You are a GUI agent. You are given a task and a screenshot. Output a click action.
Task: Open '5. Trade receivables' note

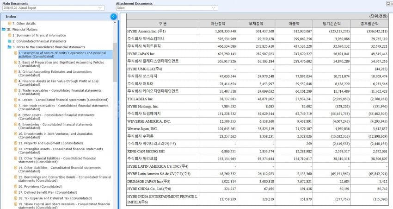click(60, 92)
